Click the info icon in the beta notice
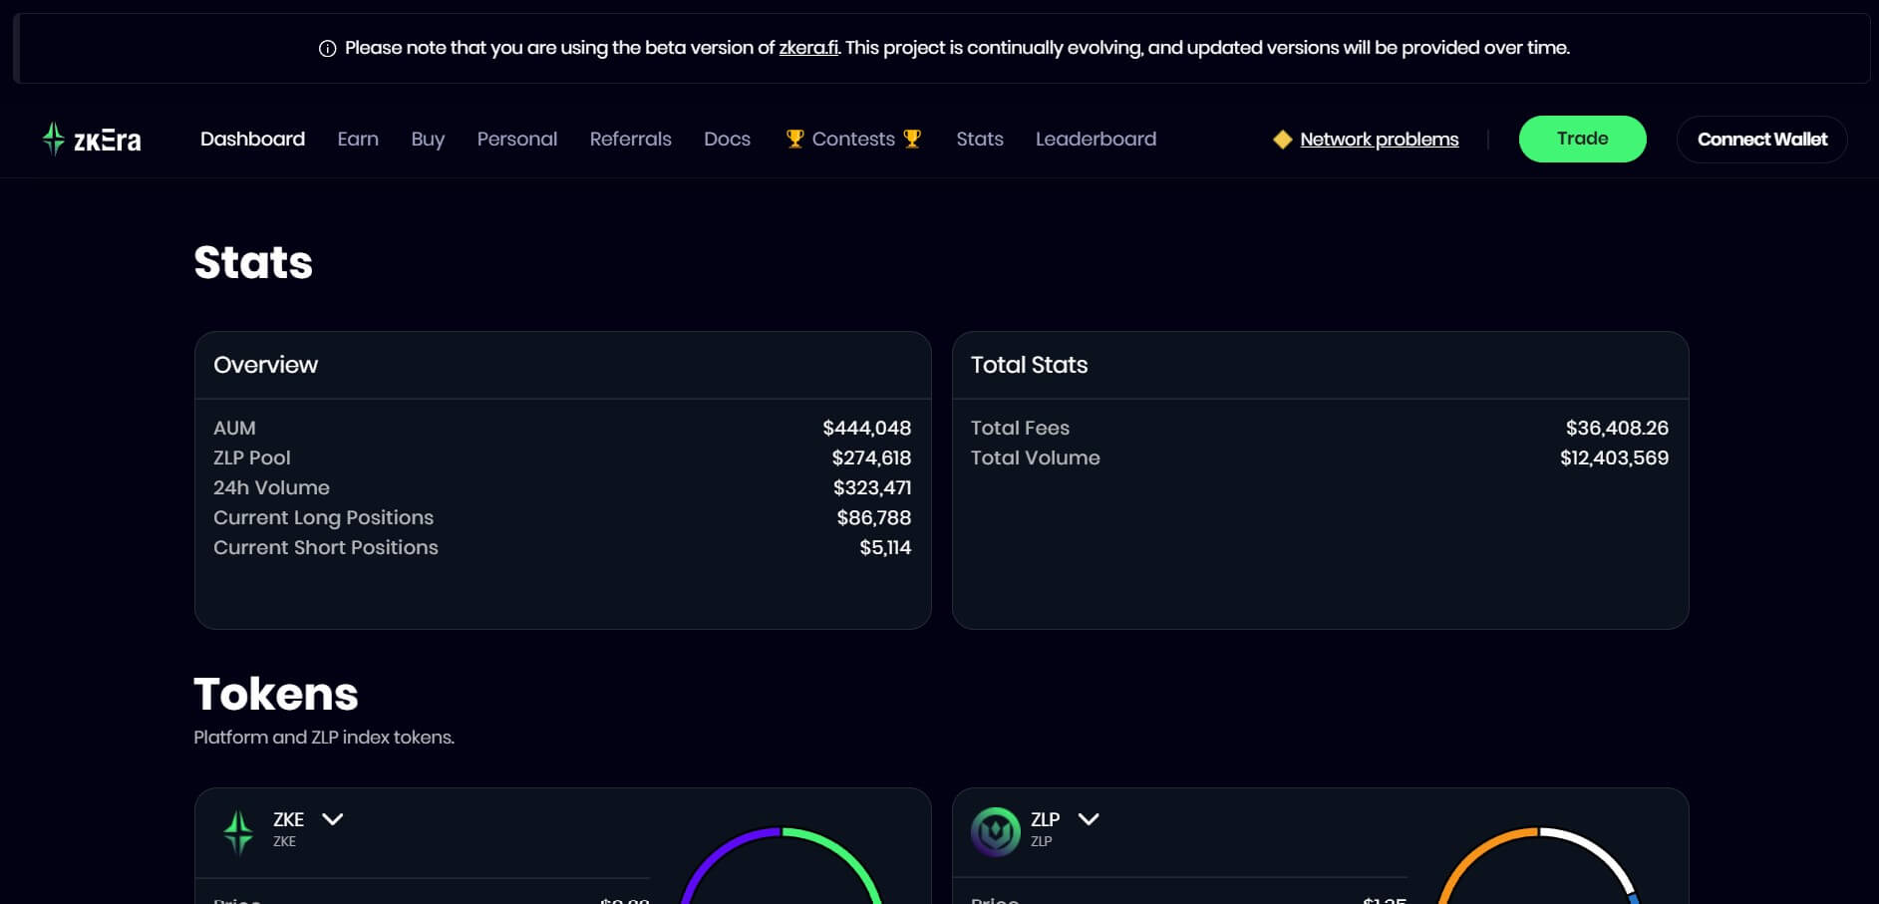The image size is (1879, 904). coord(327,48)
